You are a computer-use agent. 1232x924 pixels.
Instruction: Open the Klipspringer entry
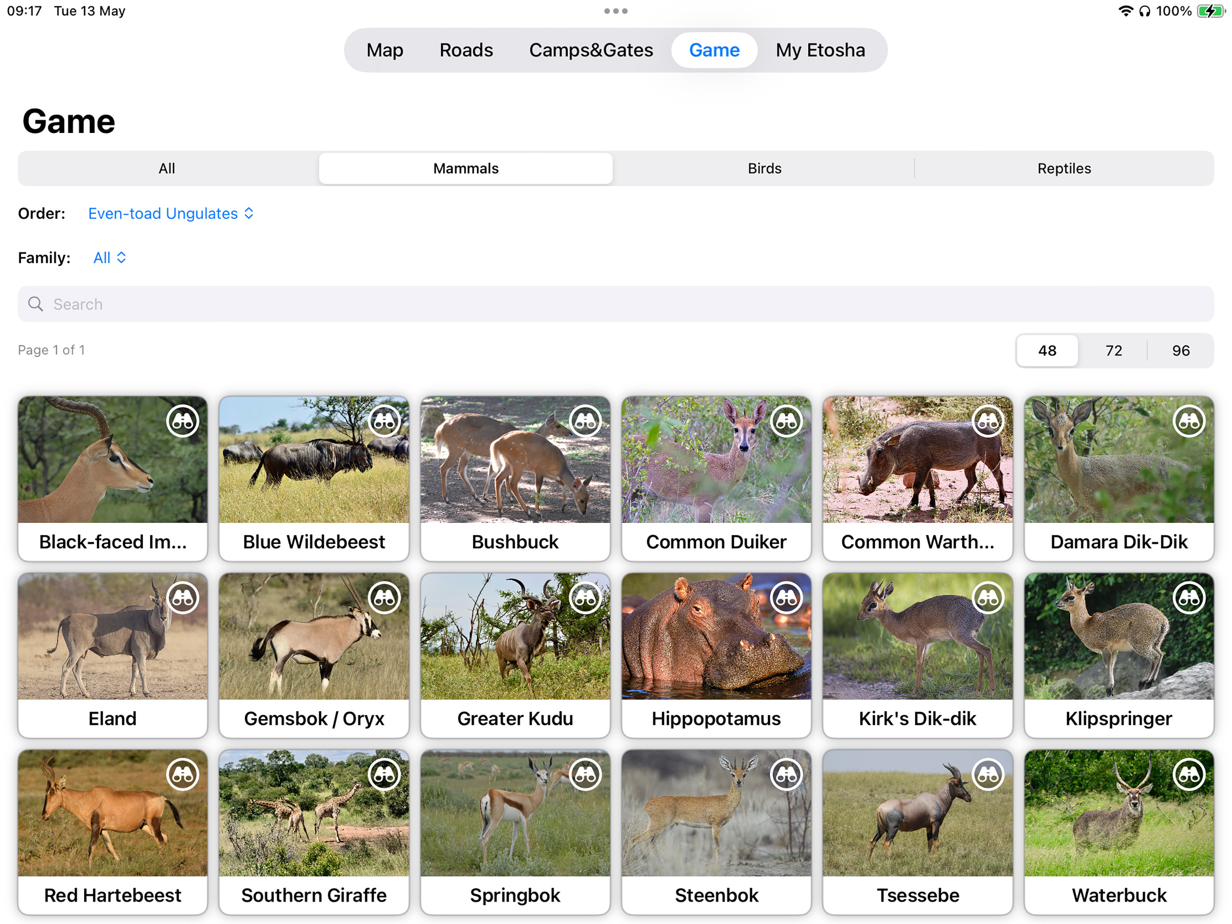pos(1119,655)
